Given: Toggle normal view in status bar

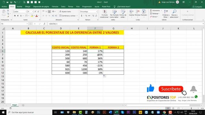Looking at the screenshot, I should [x=168, y=108].
